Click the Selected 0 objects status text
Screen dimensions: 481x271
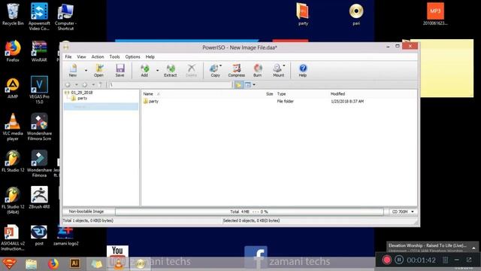(x=251, y=221)
